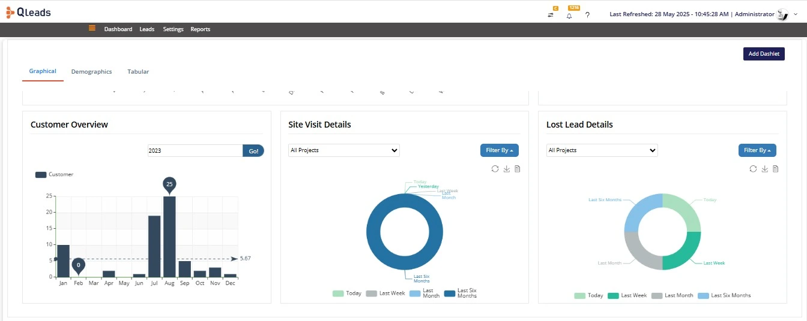Toggle Last Week legend in Site Visit Details

[385, 293]
